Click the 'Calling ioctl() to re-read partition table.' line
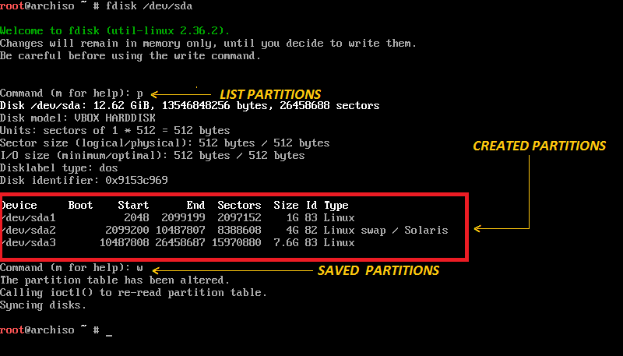 click(x=133, y=292)
